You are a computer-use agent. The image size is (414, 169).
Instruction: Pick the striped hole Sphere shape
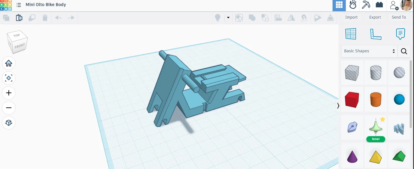pyautogui.click(x=399, y=73)
